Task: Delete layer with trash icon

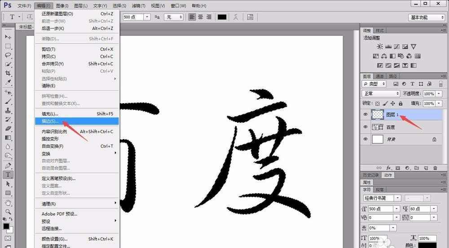Action: [435, 168]
